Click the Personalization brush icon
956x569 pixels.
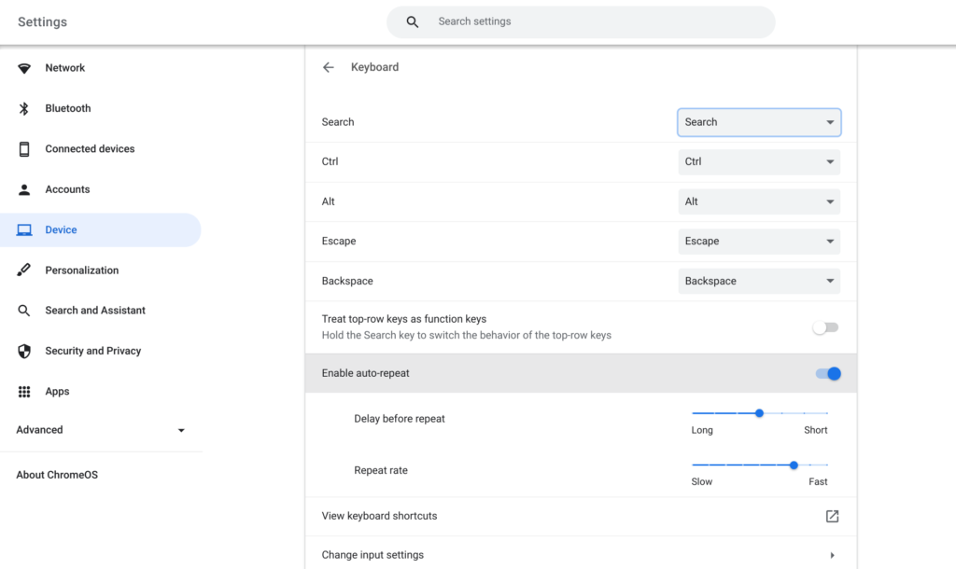25,270
